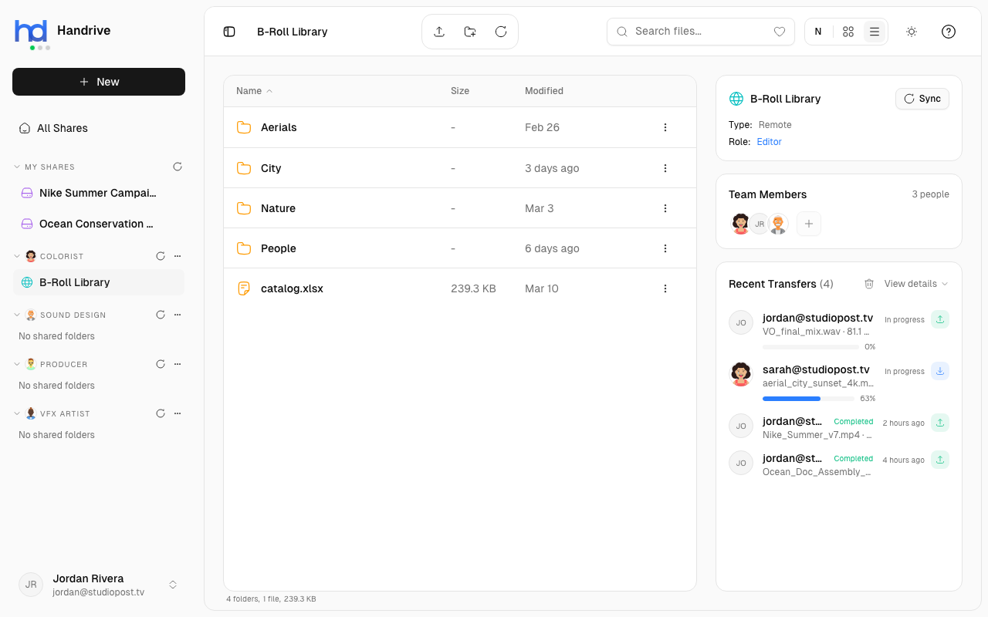
Task: Open the help question-mark icon
Action: point(948,32)
